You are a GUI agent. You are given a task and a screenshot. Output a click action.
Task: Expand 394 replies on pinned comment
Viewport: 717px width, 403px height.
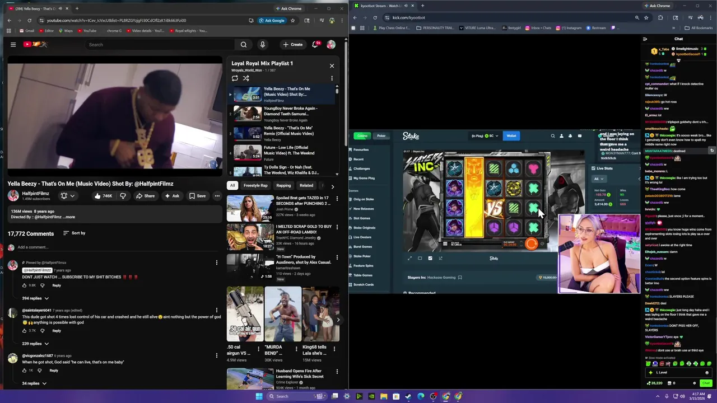[x=35, y=298]
